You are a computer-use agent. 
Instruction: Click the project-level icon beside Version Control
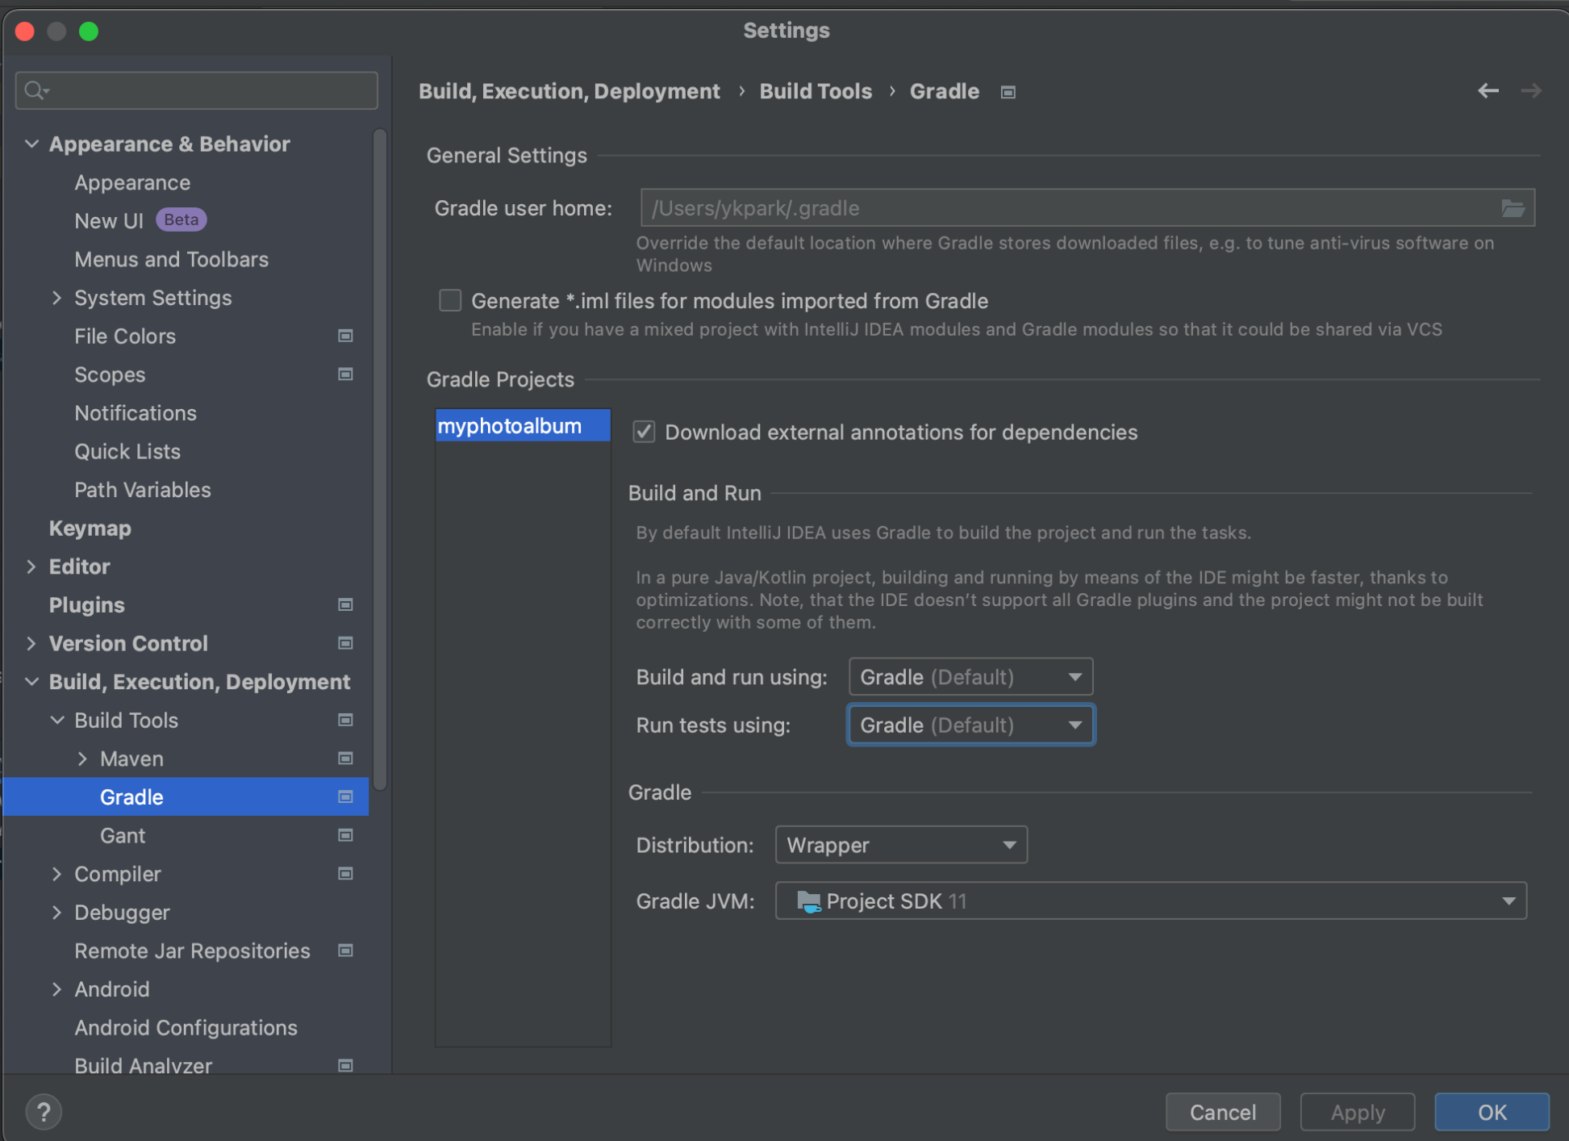click(x=345, y=643)
